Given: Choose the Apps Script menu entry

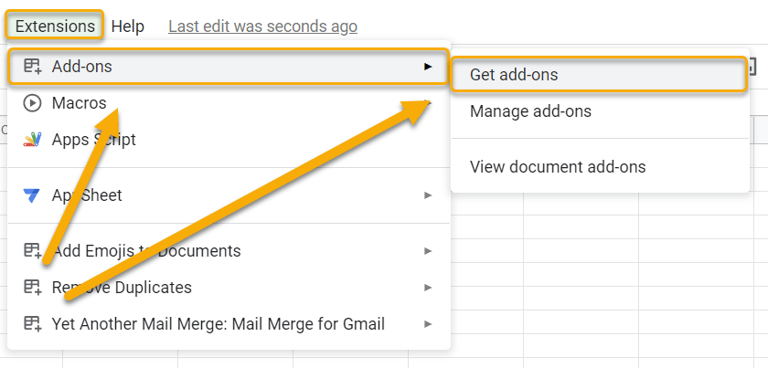Looking at the screenshot, I should pyautogui.click(x=229, y=140).
